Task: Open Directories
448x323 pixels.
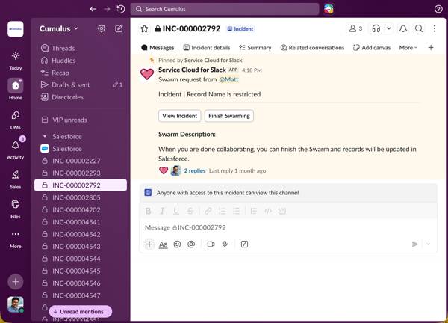Action: click(81, 97)
